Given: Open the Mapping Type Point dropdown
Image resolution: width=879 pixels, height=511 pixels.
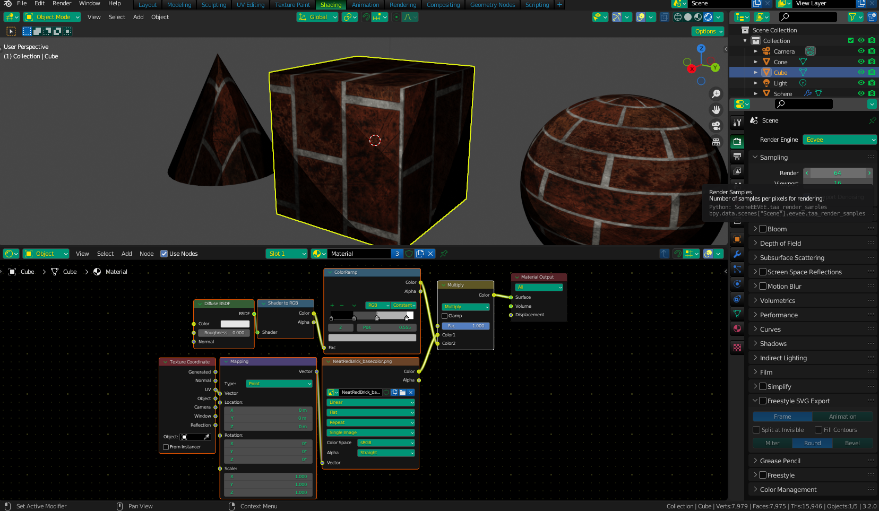Looking at the screenshot, I should (279, 384).
